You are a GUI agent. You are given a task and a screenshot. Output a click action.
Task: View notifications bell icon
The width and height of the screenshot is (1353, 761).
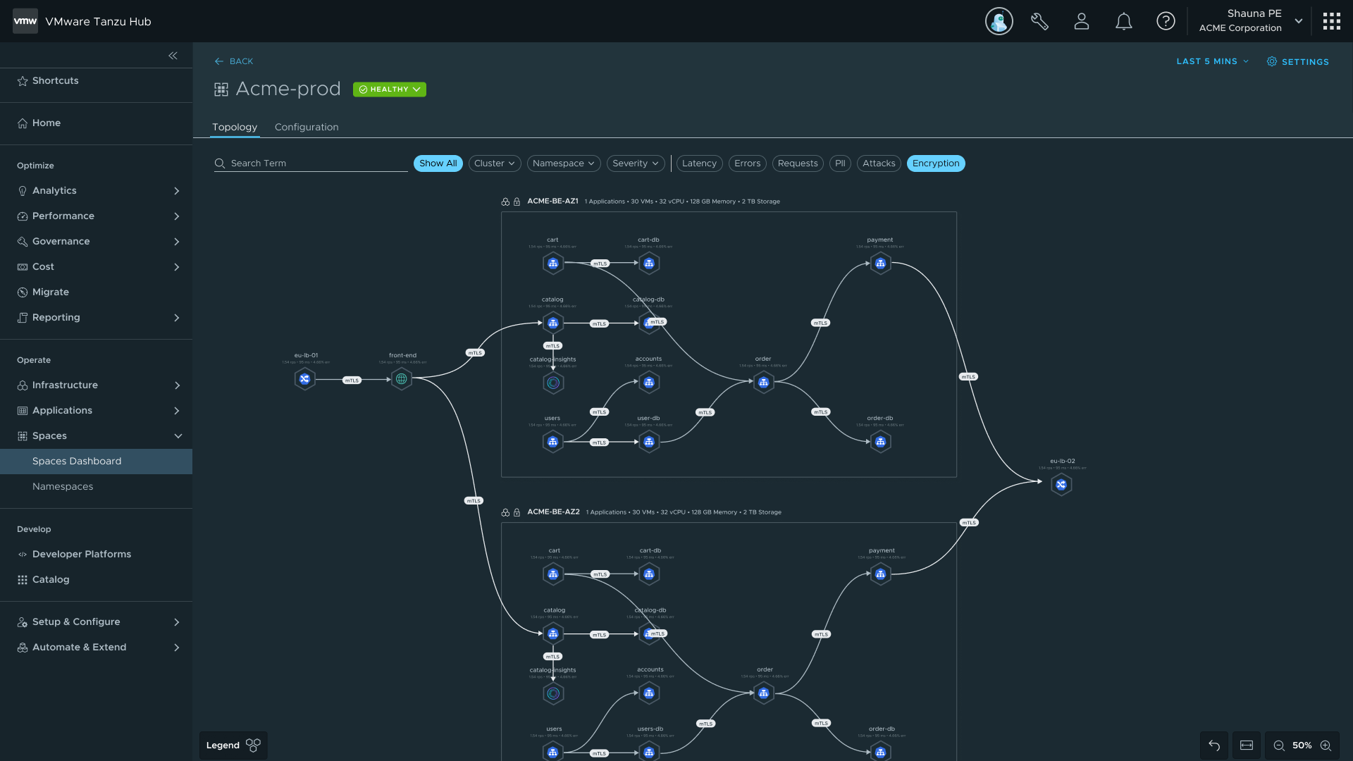(x=1124, y=21)
